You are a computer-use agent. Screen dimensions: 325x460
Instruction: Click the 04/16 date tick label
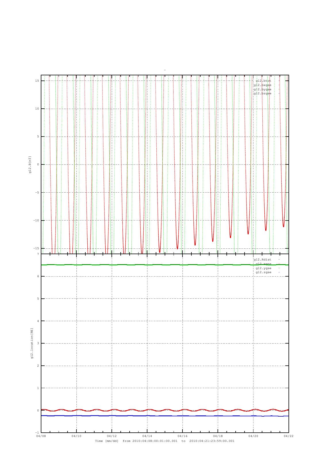pyautogui.click(x=182, y=436)
